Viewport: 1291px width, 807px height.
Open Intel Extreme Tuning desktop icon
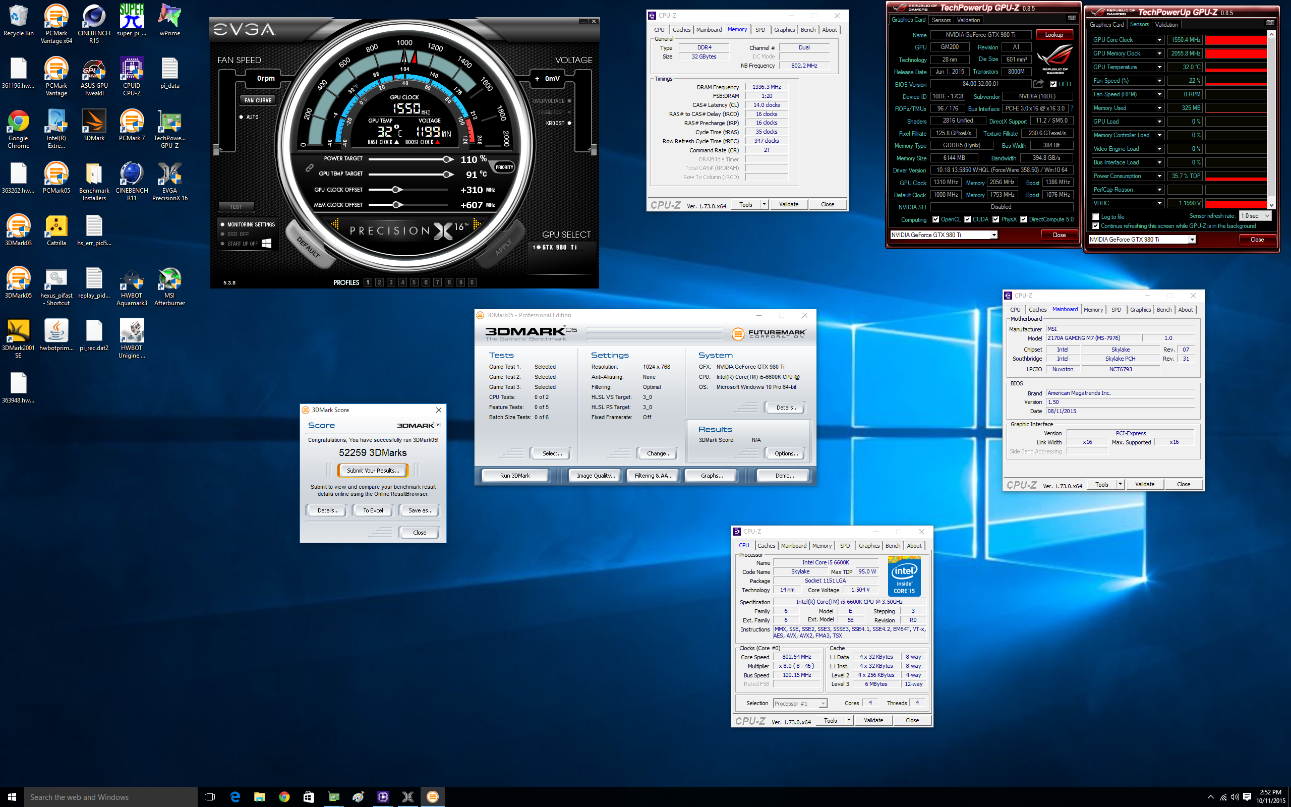(x=56, y=129)
